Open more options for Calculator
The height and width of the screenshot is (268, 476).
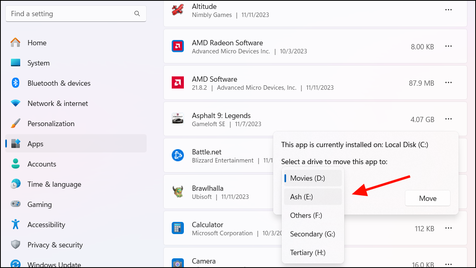pyautogui.click(x=449, y=228)
